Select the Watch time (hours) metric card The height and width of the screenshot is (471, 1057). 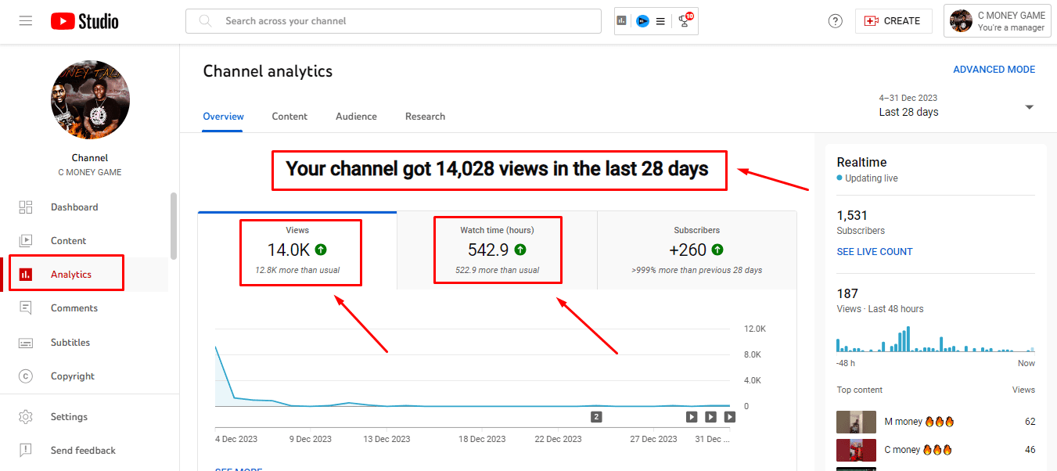pyautogui.click(x=497, y=250)
